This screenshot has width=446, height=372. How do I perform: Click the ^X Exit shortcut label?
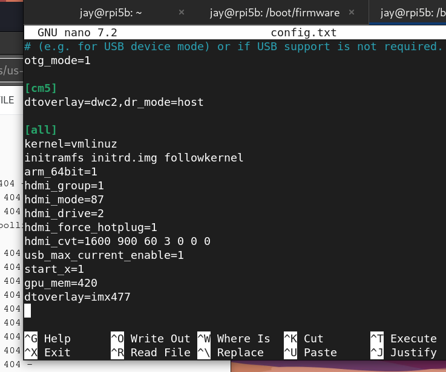click(48, 353)
